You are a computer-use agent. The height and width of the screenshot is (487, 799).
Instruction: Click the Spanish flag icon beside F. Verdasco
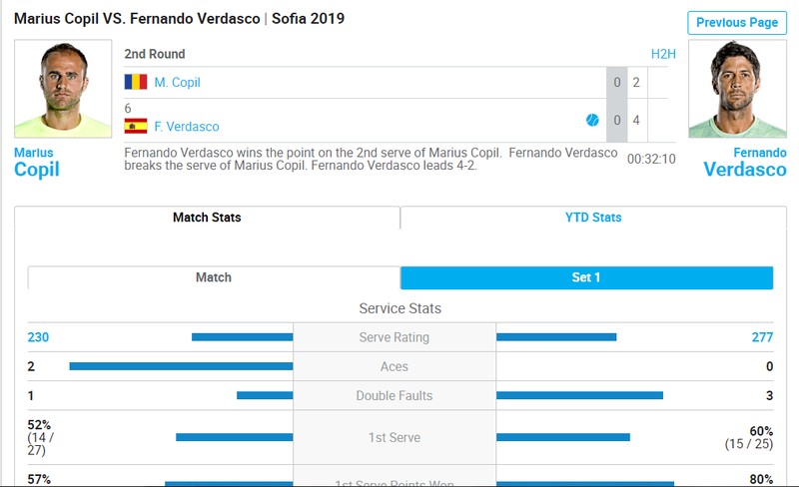[136, 126]
